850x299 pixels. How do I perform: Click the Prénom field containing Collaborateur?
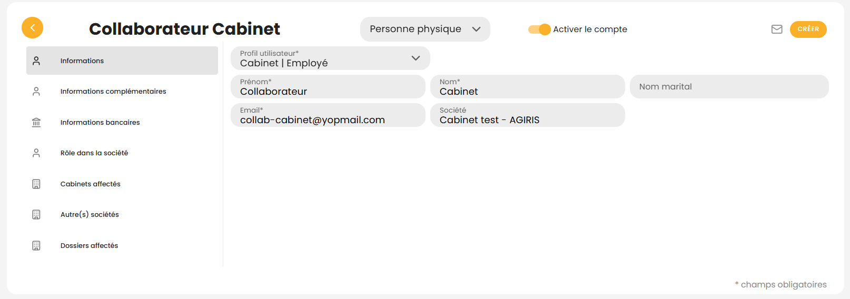point(328,87)
